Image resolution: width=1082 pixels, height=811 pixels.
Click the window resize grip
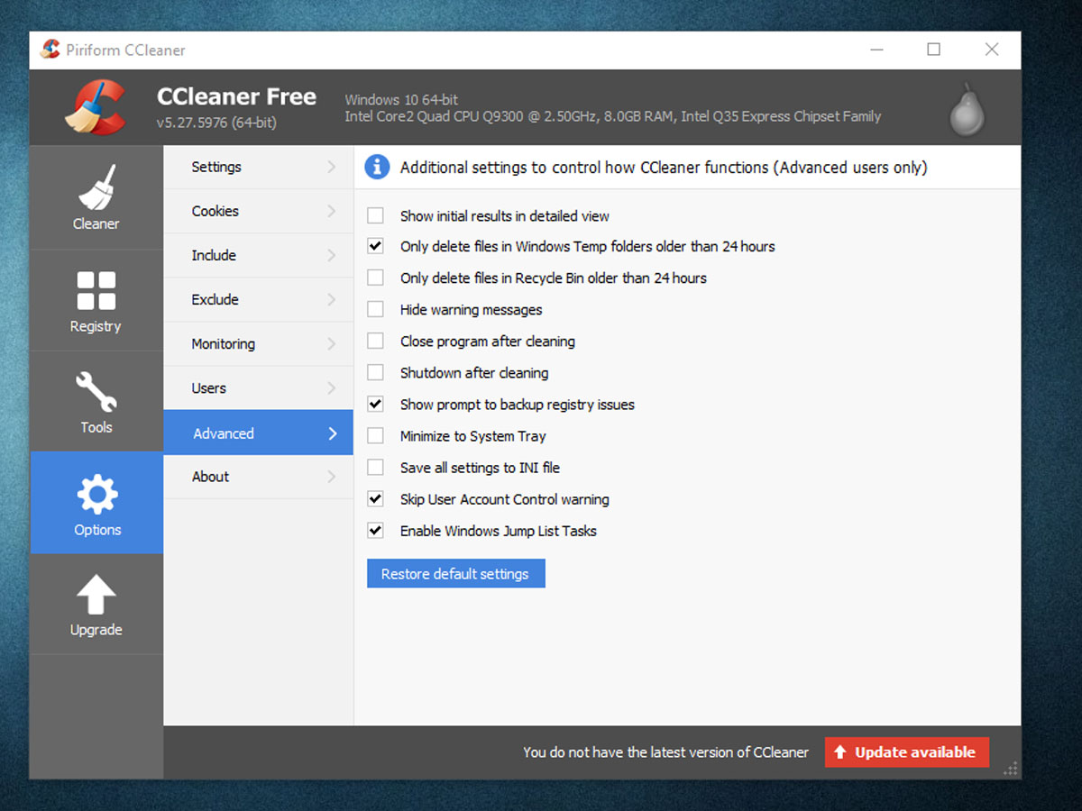pyautogui.click(x=1011, y=769)
